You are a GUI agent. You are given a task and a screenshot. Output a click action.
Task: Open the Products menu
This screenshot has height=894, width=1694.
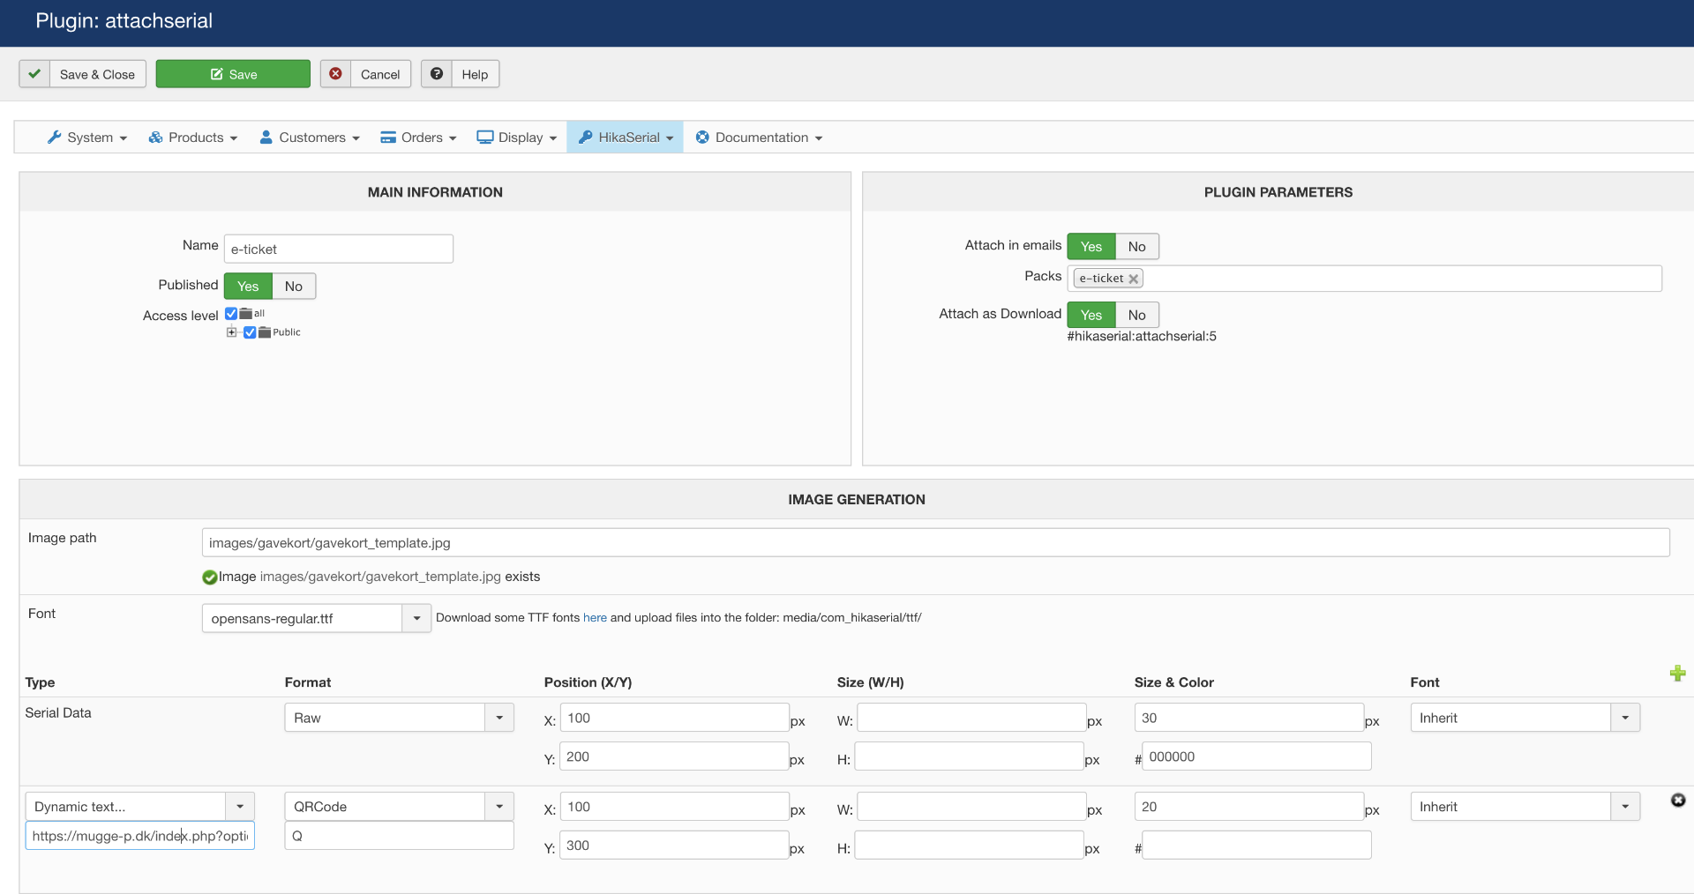click(x=193, y=138)
